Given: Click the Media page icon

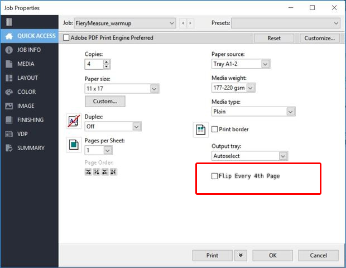Looking at the screenshot, I should click(x=9, y=64).
